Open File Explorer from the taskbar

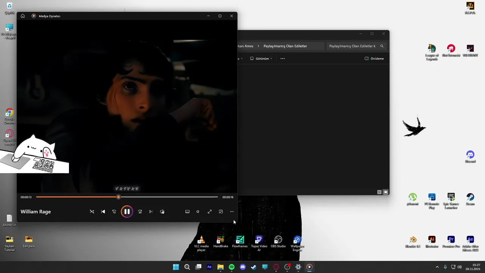click(221, 267)
